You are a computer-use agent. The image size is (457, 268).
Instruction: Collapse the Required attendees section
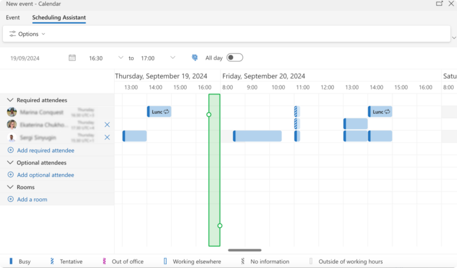[10, 100]
